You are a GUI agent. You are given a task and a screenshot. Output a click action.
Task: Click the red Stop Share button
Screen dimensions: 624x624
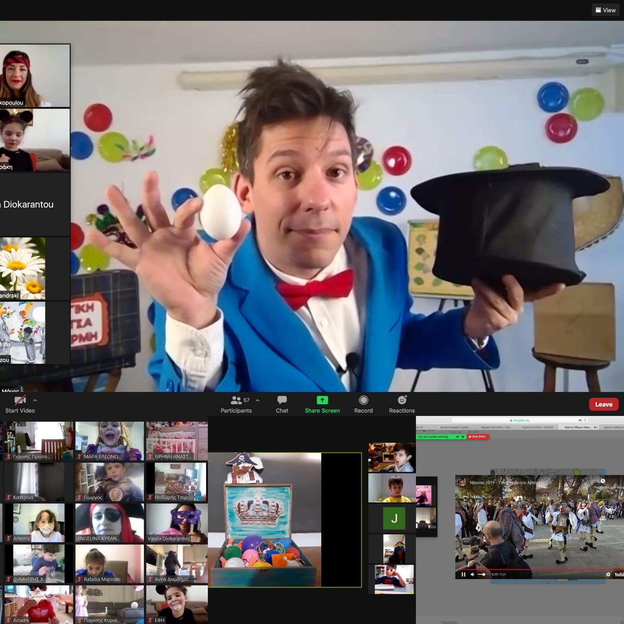tap(478, 437)
